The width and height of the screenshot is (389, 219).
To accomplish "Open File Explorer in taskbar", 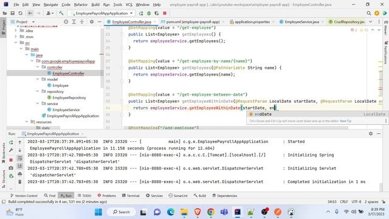I will coord(184,212).
